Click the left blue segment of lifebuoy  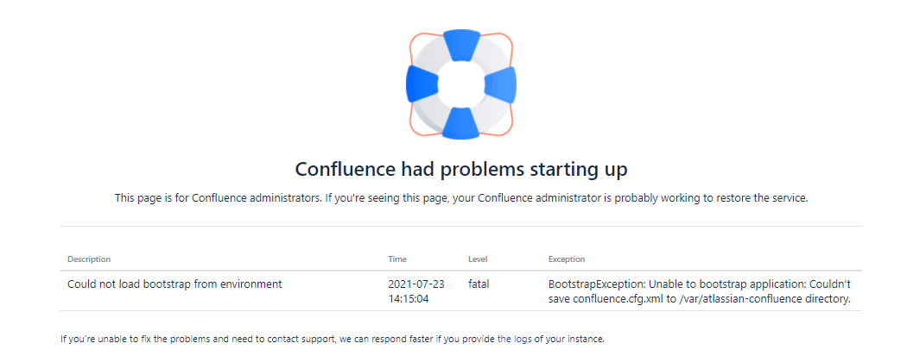click(422, 84)
